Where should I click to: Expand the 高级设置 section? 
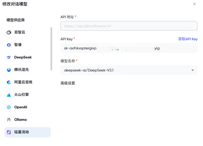click(68, 83)
